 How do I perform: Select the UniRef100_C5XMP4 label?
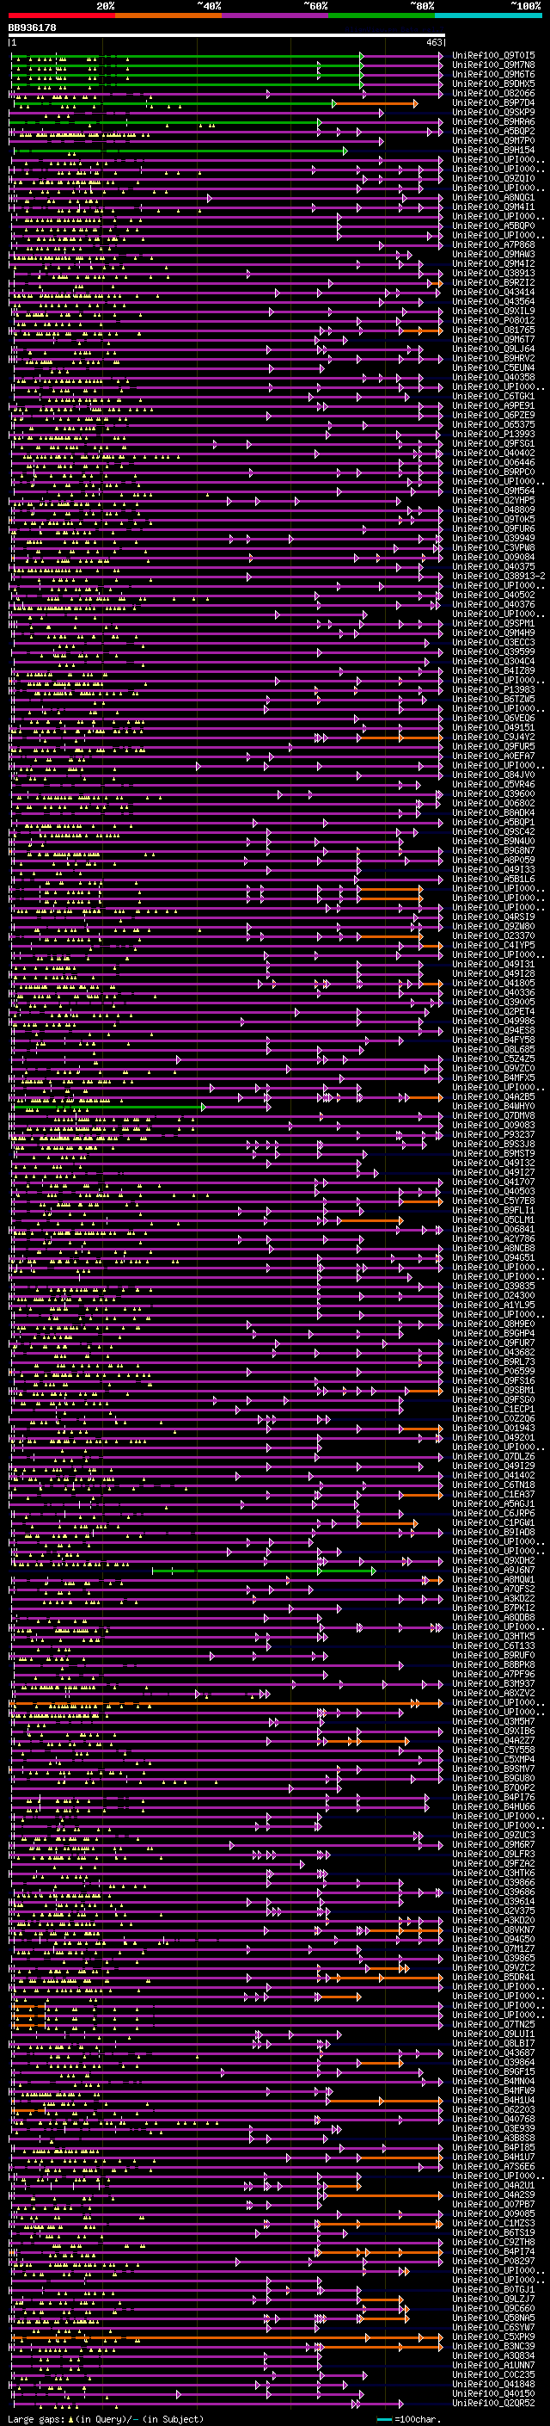click(493, 1760)
